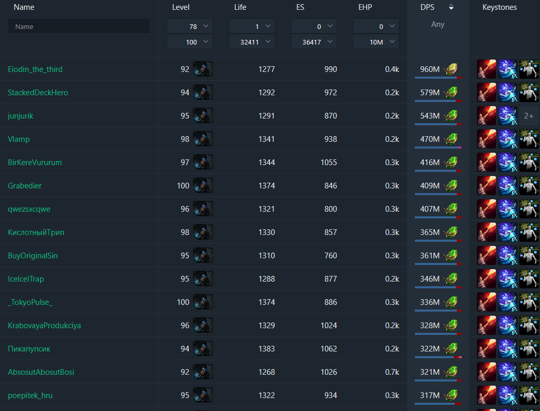
Task: Sort by EHP column header
Action: click(x=365, y=7)
